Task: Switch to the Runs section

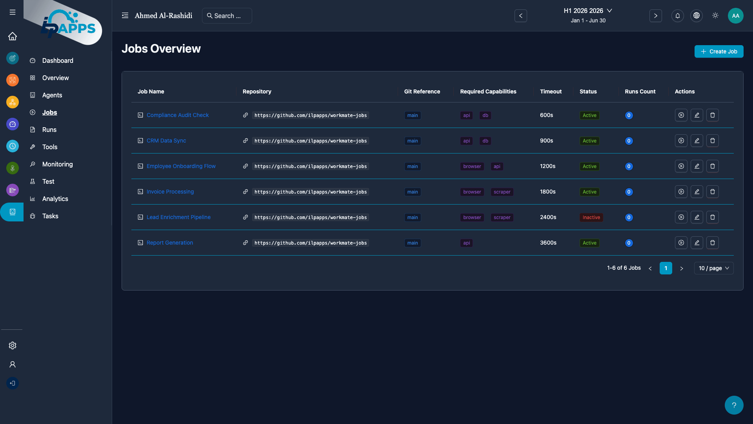Action: pyautogui.click(x=49, y=130)
